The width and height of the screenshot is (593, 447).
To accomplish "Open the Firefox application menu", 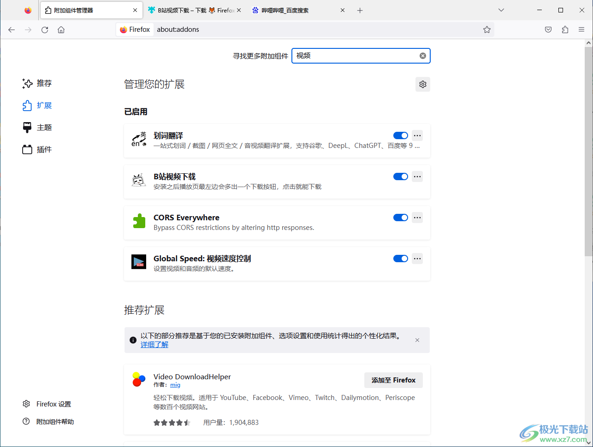I will (581, 29).
